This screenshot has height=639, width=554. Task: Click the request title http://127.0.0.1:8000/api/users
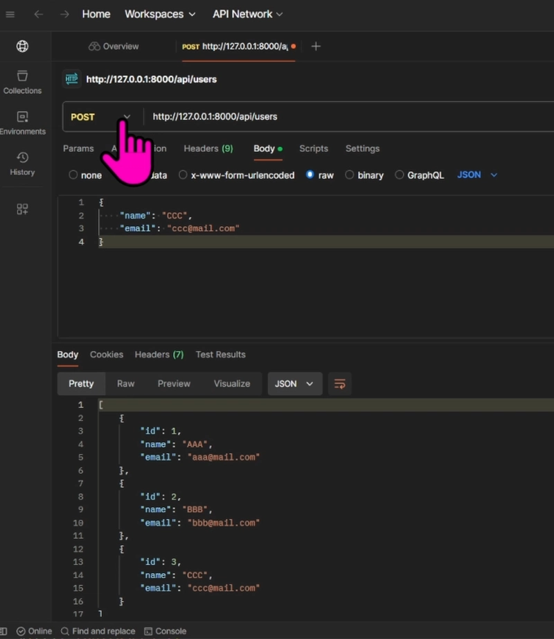(152, 79)
